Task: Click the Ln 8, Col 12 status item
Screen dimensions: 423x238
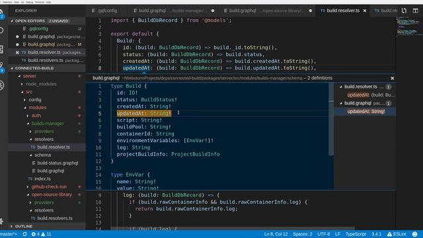Action: [276, 234]
